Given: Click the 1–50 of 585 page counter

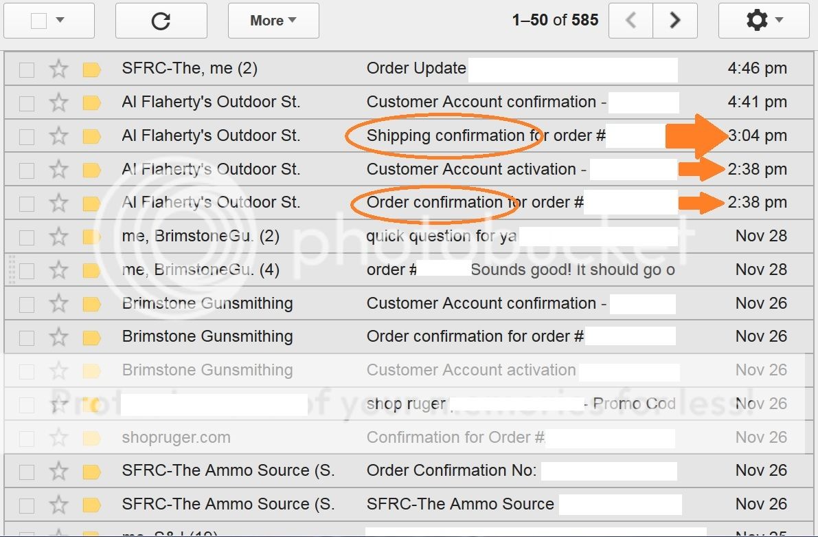Looking at the screenshot, I should click(555, 21).
